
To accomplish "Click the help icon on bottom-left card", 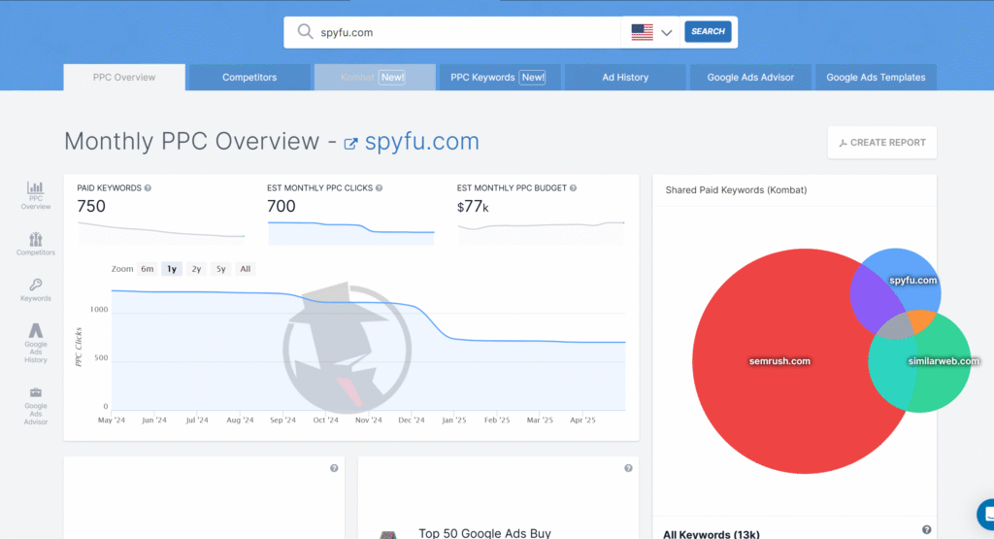I will pos(334,468).
